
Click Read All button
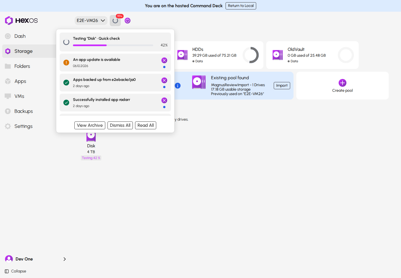click(x=146, y=125)
